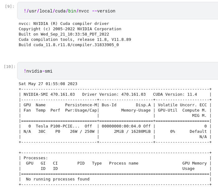This screenshot has height=192, width=218.
Task: Click the 'Cuda compiler driver' output line
Action: 64,24
